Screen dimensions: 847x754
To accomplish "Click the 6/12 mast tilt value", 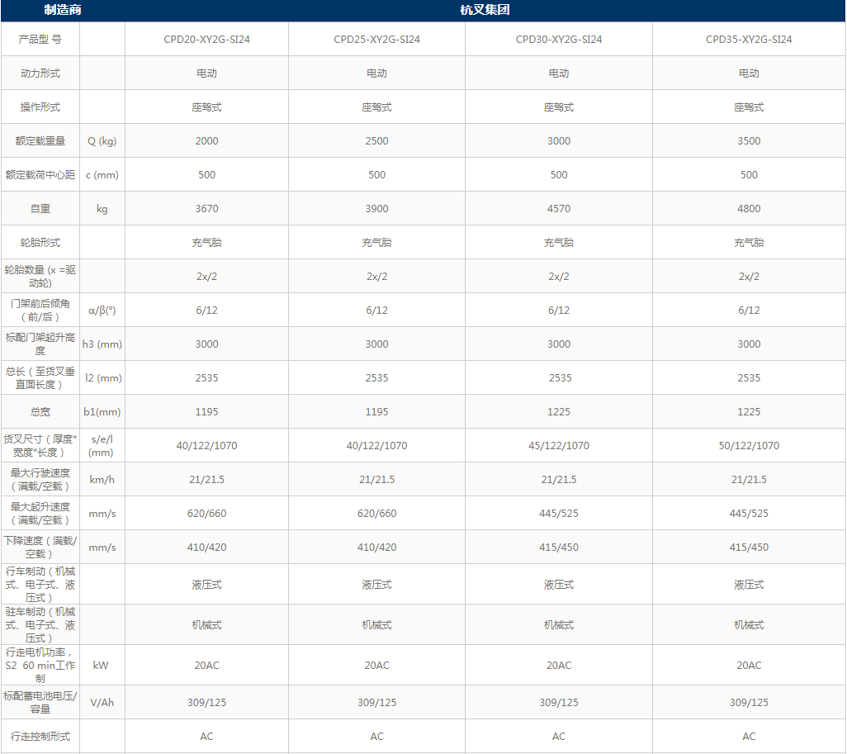I will 206,310.
